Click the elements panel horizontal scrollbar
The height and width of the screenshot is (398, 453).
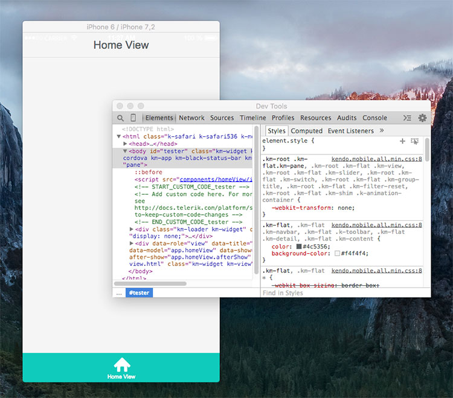pyautogui.click(x=150, y=283)
